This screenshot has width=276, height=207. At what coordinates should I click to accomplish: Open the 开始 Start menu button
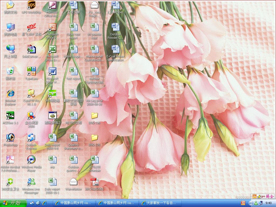click(x=13, y=203)
